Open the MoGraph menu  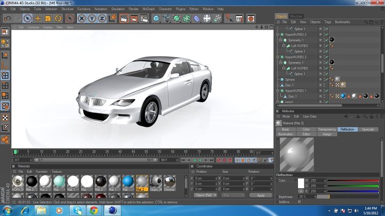149,9
